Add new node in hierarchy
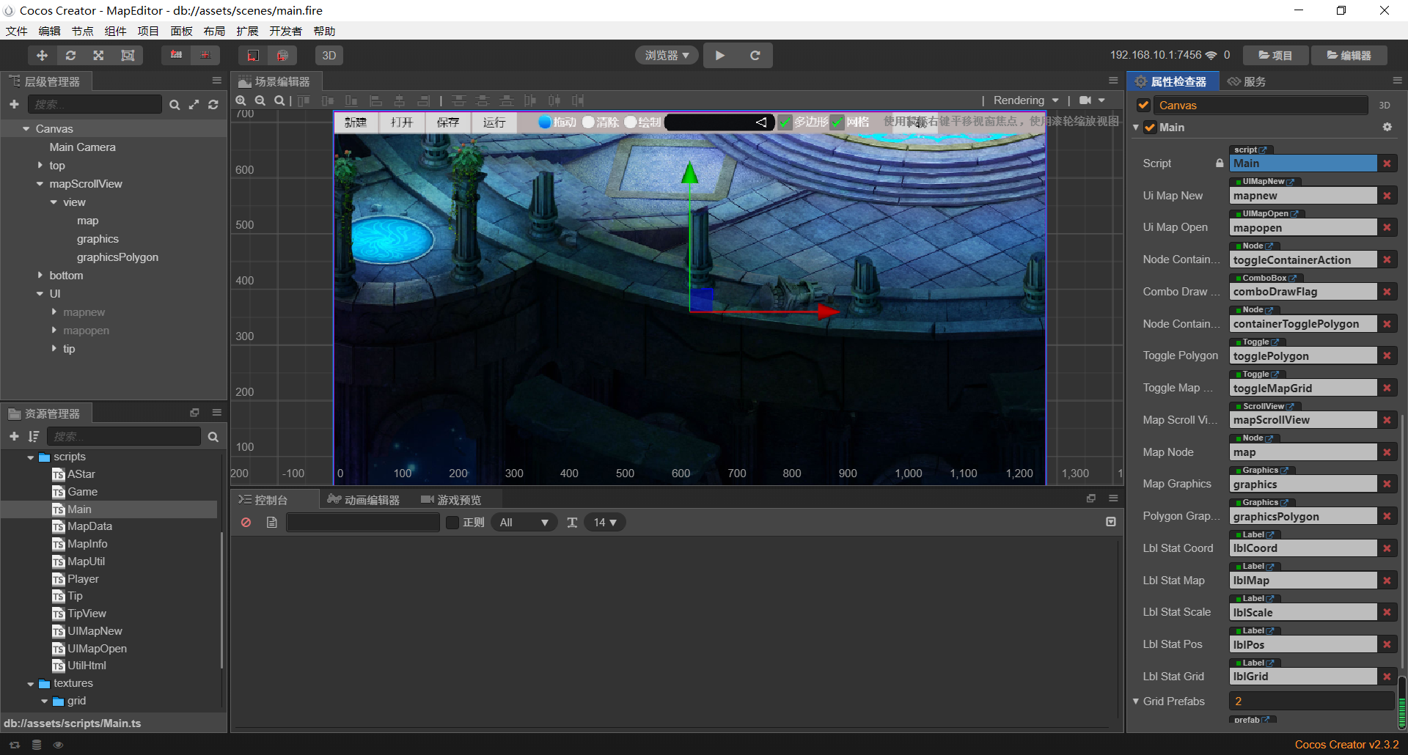1408x755 pixels. pyautogui.click(x=14, y=105)
